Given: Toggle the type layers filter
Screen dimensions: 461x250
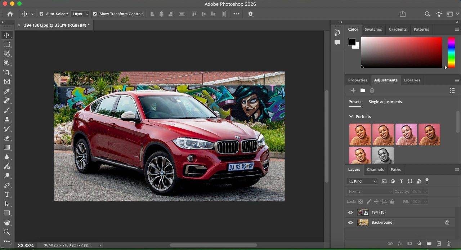Looking at the screenshot, I should tap(402, 182).
